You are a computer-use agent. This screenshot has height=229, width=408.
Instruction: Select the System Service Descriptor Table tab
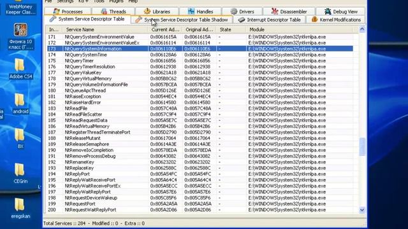(87, 19)
